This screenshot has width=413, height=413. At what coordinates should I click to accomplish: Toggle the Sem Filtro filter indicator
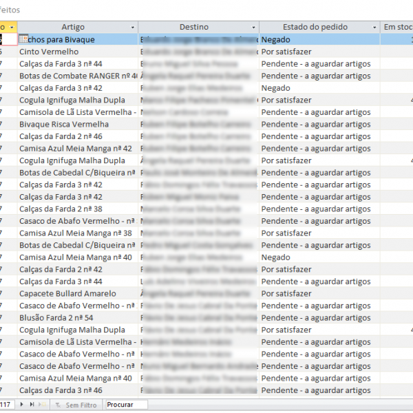click(76, 405)
